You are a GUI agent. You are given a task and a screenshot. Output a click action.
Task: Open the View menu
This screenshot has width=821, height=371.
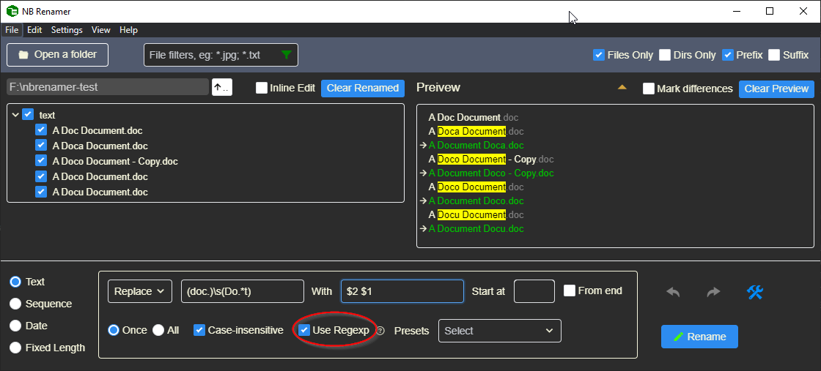tap(101, 30)
